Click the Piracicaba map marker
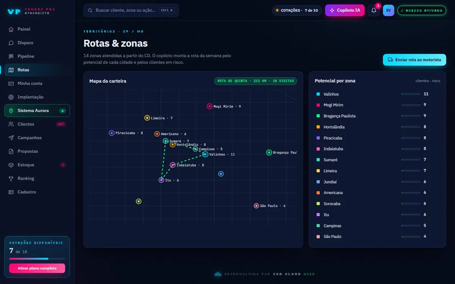Image resolution: width=455 pixels, height=284 pixels. pyautogui.click(x=111, y=133)
